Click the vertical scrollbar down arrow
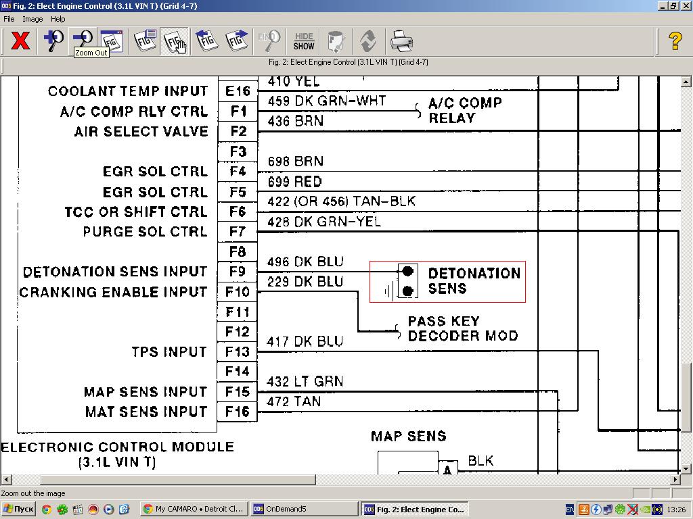The height and width of the screenshot is (519, 693). click(x=686, y=468)
